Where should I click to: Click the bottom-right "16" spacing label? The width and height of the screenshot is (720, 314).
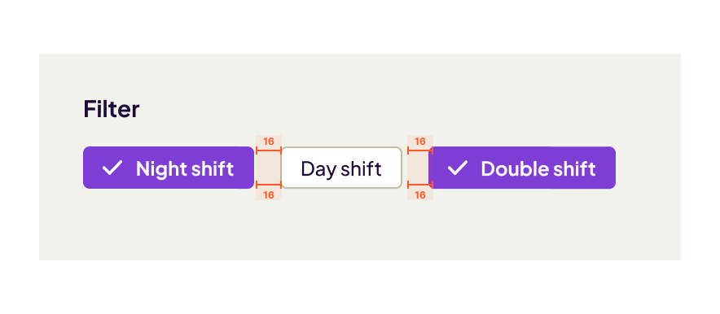(x=420, y=194)
